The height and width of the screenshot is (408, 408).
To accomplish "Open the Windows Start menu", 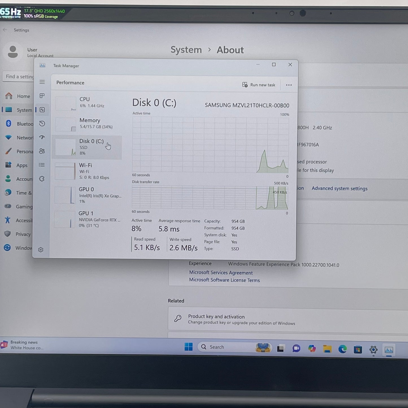I will pos(189,347).
